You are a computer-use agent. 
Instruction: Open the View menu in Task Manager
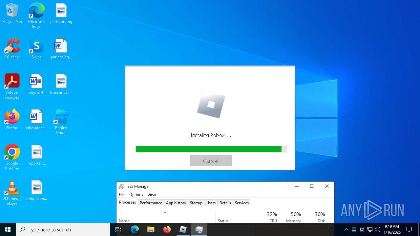tap(152, 195)
